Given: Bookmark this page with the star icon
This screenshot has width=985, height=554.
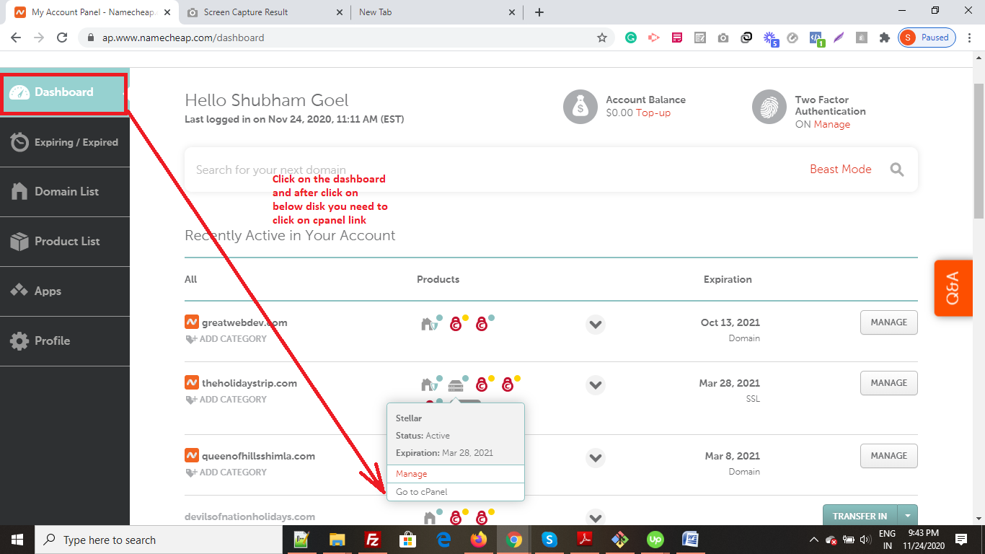Looking at the screenshot, I should [602, 38].
